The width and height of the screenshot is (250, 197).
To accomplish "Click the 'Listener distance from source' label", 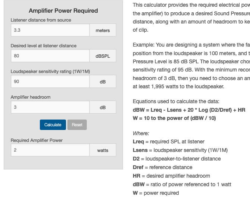I will [41, 20].
